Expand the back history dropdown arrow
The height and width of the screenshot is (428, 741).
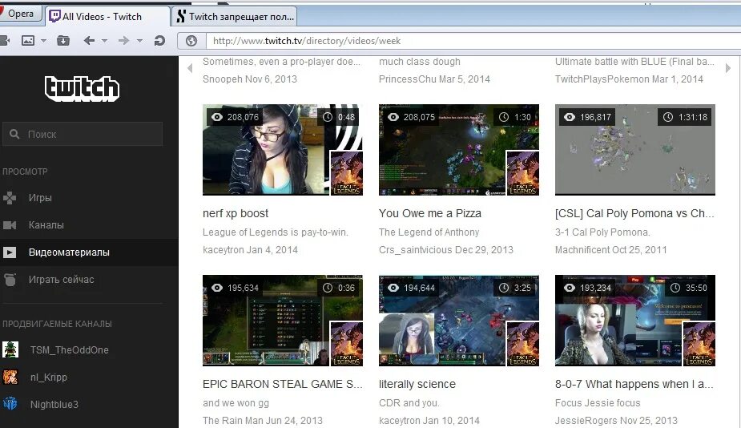[x=104, y=41]
